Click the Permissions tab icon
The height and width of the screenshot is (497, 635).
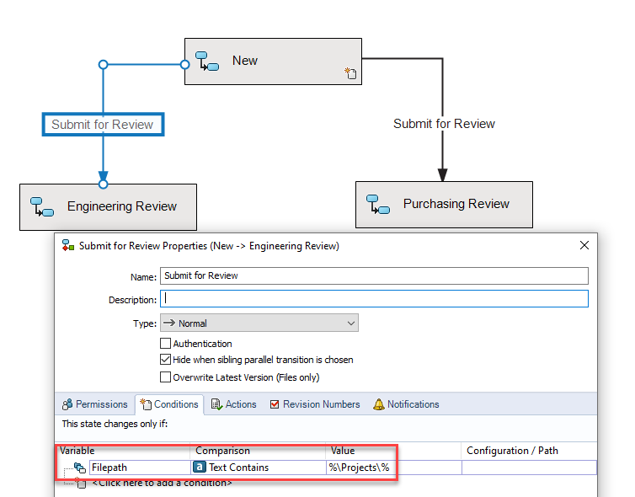pos(67,404)
